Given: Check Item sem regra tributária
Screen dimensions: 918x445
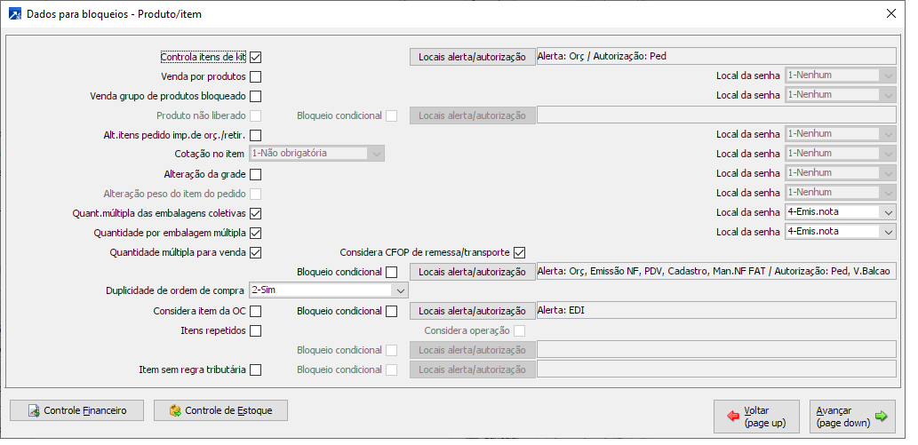Looking at the screenshot, I should (x=255, y=370).
